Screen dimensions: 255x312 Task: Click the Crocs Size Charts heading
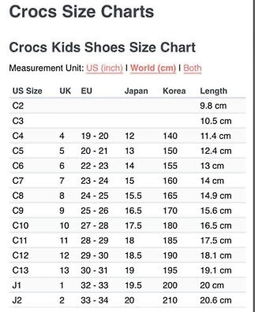click(81, 11)
